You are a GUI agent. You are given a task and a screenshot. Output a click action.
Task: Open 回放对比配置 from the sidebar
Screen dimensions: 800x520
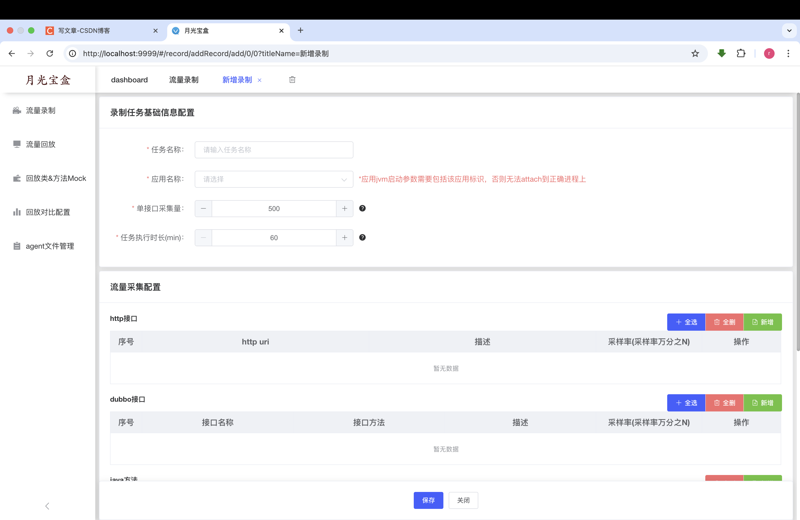(x=48, y=212)
